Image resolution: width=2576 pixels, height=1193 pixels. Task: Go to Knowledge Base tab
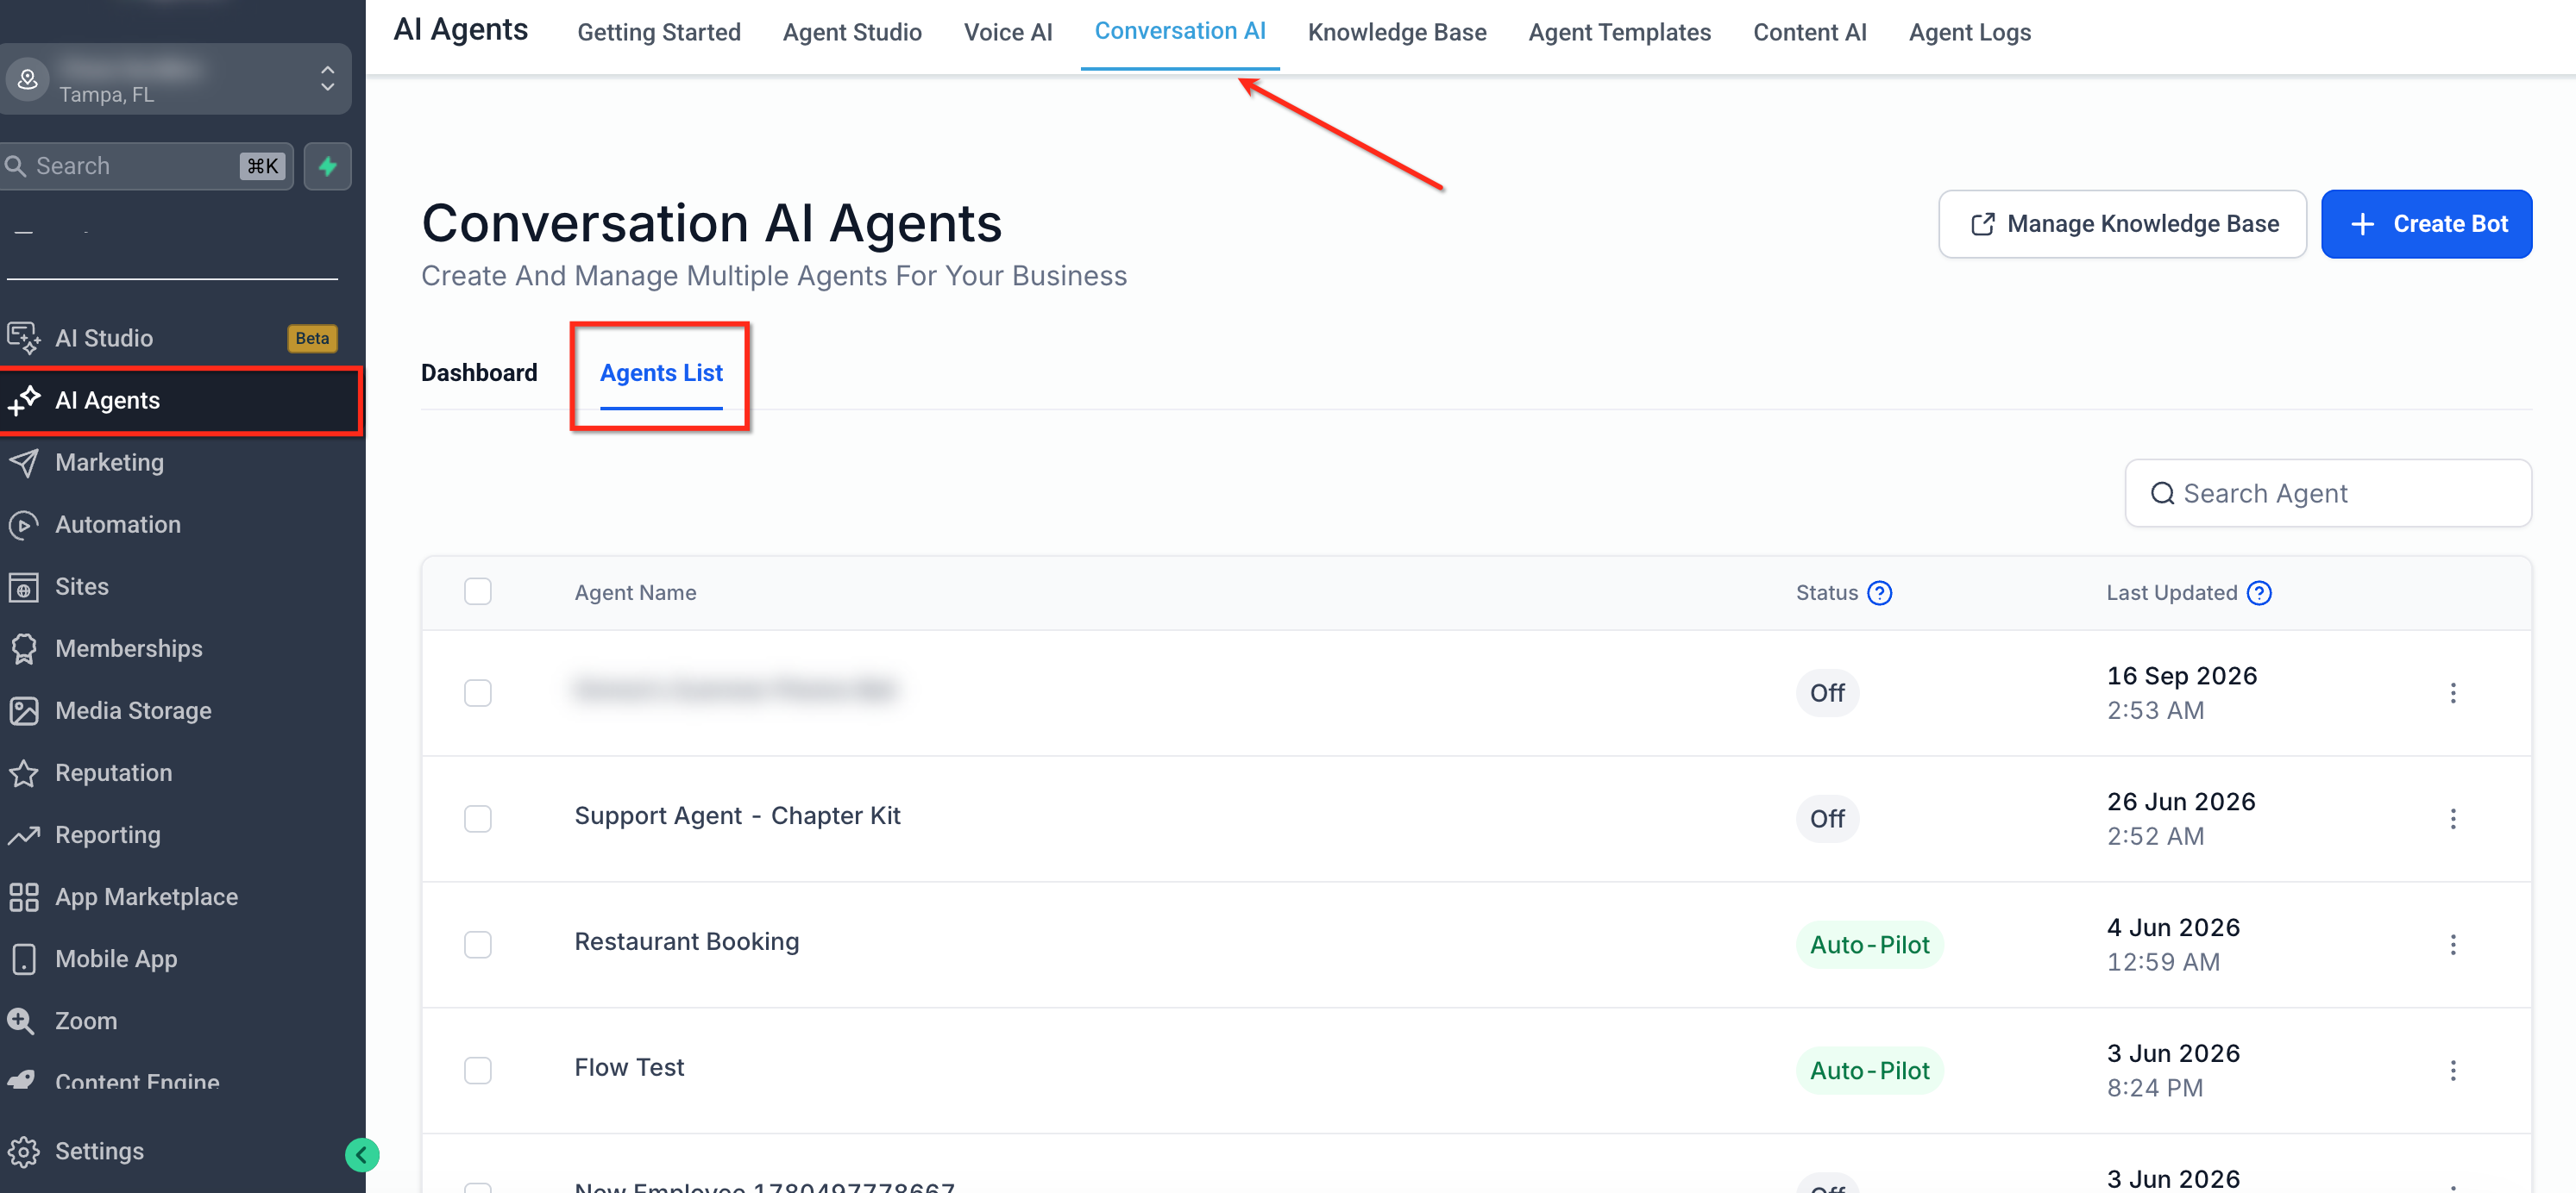1397,32
